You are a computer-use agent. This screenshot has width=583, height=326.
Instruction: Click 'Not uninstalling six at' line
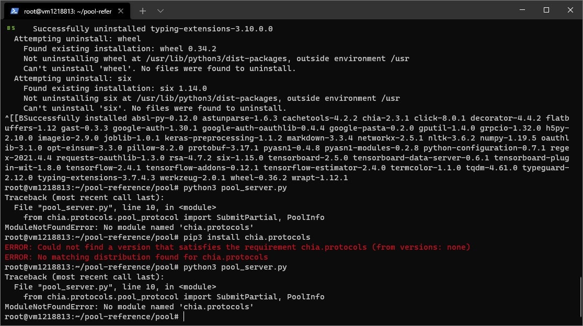[x=212, y=98]
